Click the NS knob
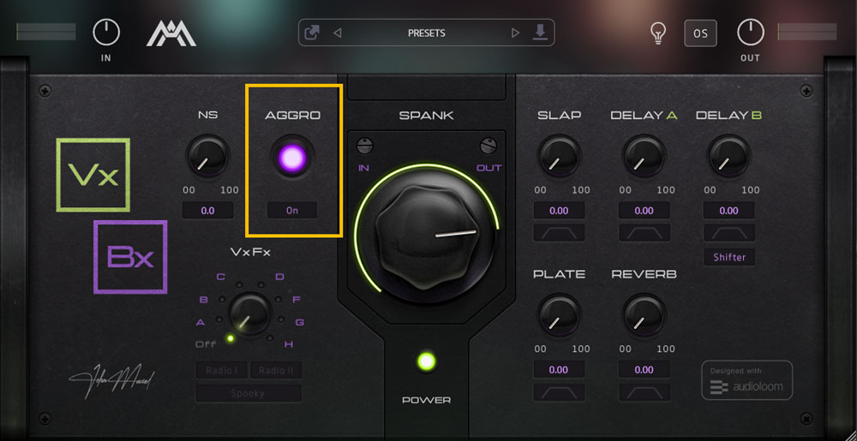Screen dimensions: 857x441 (x=207, y=158)
